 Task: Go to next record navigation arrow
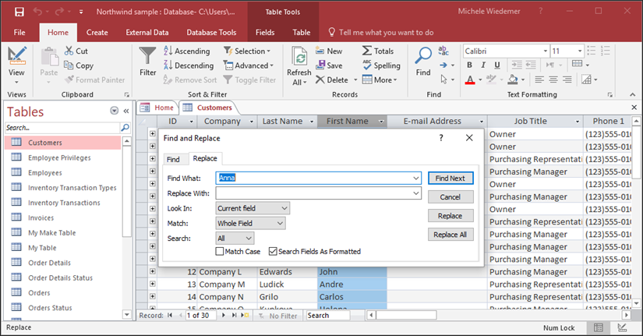tap(223, 315)
